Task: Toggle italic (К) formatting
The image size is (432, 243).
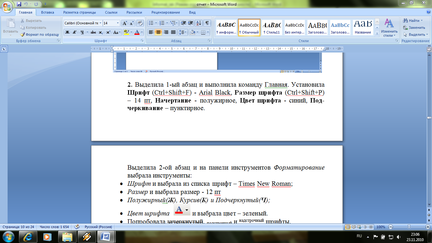Action: click(x=75, y=32)
